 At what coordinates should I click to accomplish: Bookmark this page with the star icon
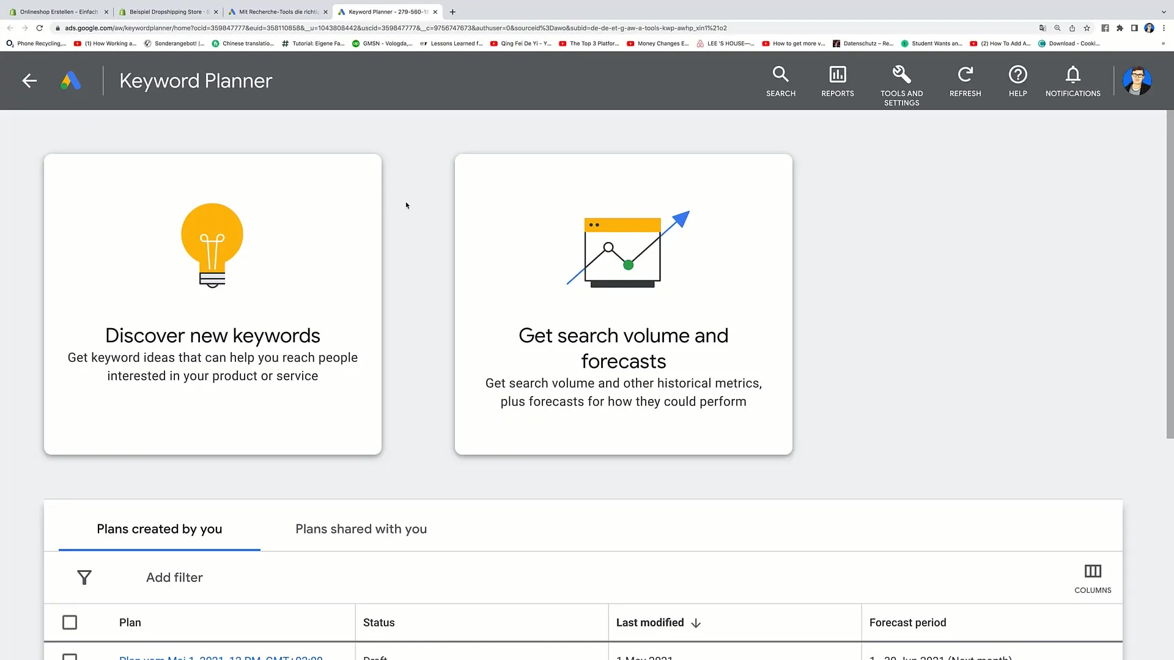[1087, 28]
